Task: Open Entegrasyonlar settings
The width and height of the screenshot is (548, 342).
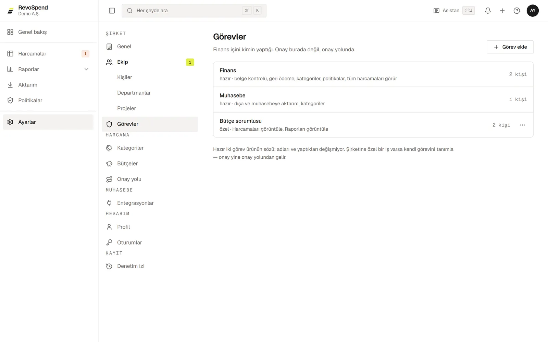Action: coord(150,203)
